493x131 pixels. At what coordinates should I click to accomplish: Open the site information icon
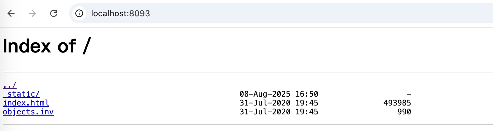(x=79, y=13)
